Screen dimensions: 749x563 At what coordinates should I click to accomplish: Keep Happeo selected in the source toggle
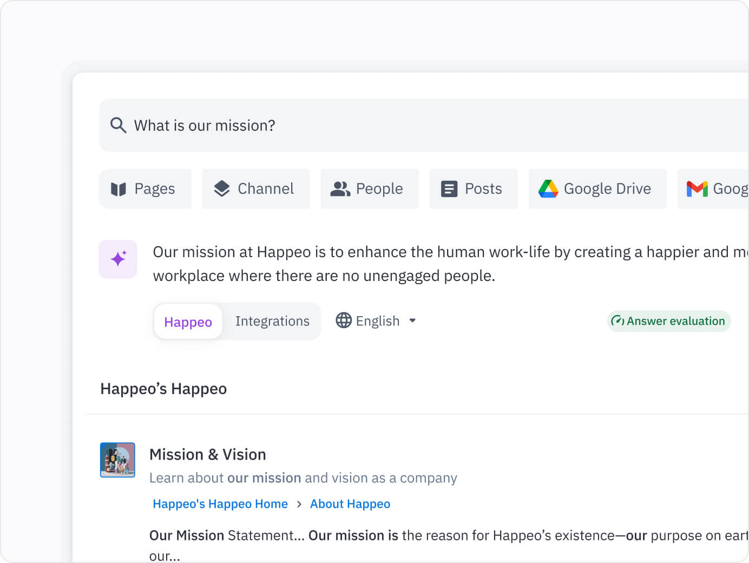[187, 322]
